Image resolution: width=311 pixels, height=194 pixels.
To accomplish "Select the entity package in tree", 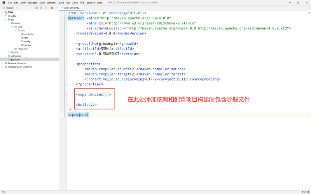I will 27,42.
